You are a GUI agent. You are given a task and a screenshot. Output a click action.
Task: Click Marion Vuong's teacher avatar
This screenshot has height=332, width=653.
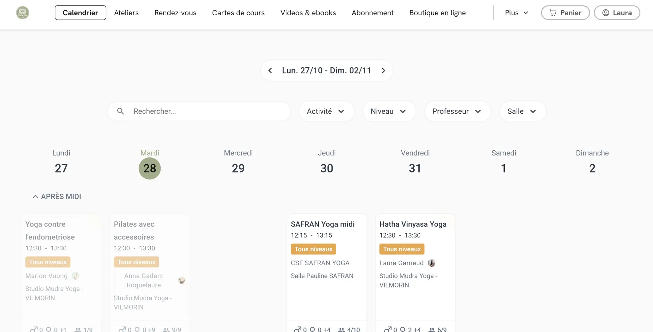coord(76,276)
